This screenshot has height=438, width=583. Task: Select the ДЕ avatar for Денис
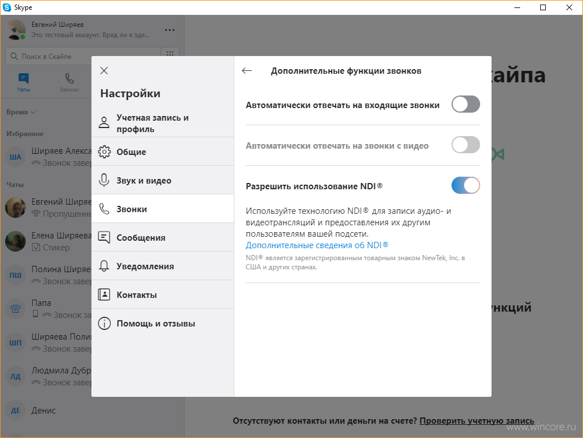15,410
